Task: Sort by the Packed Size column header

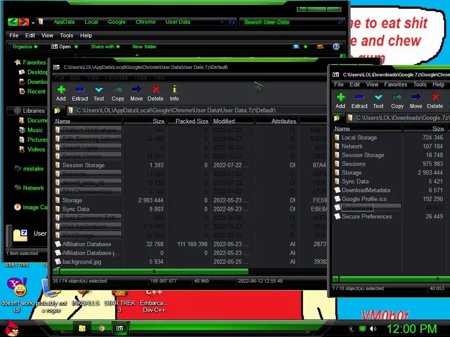Action: (x=189, y=121)
